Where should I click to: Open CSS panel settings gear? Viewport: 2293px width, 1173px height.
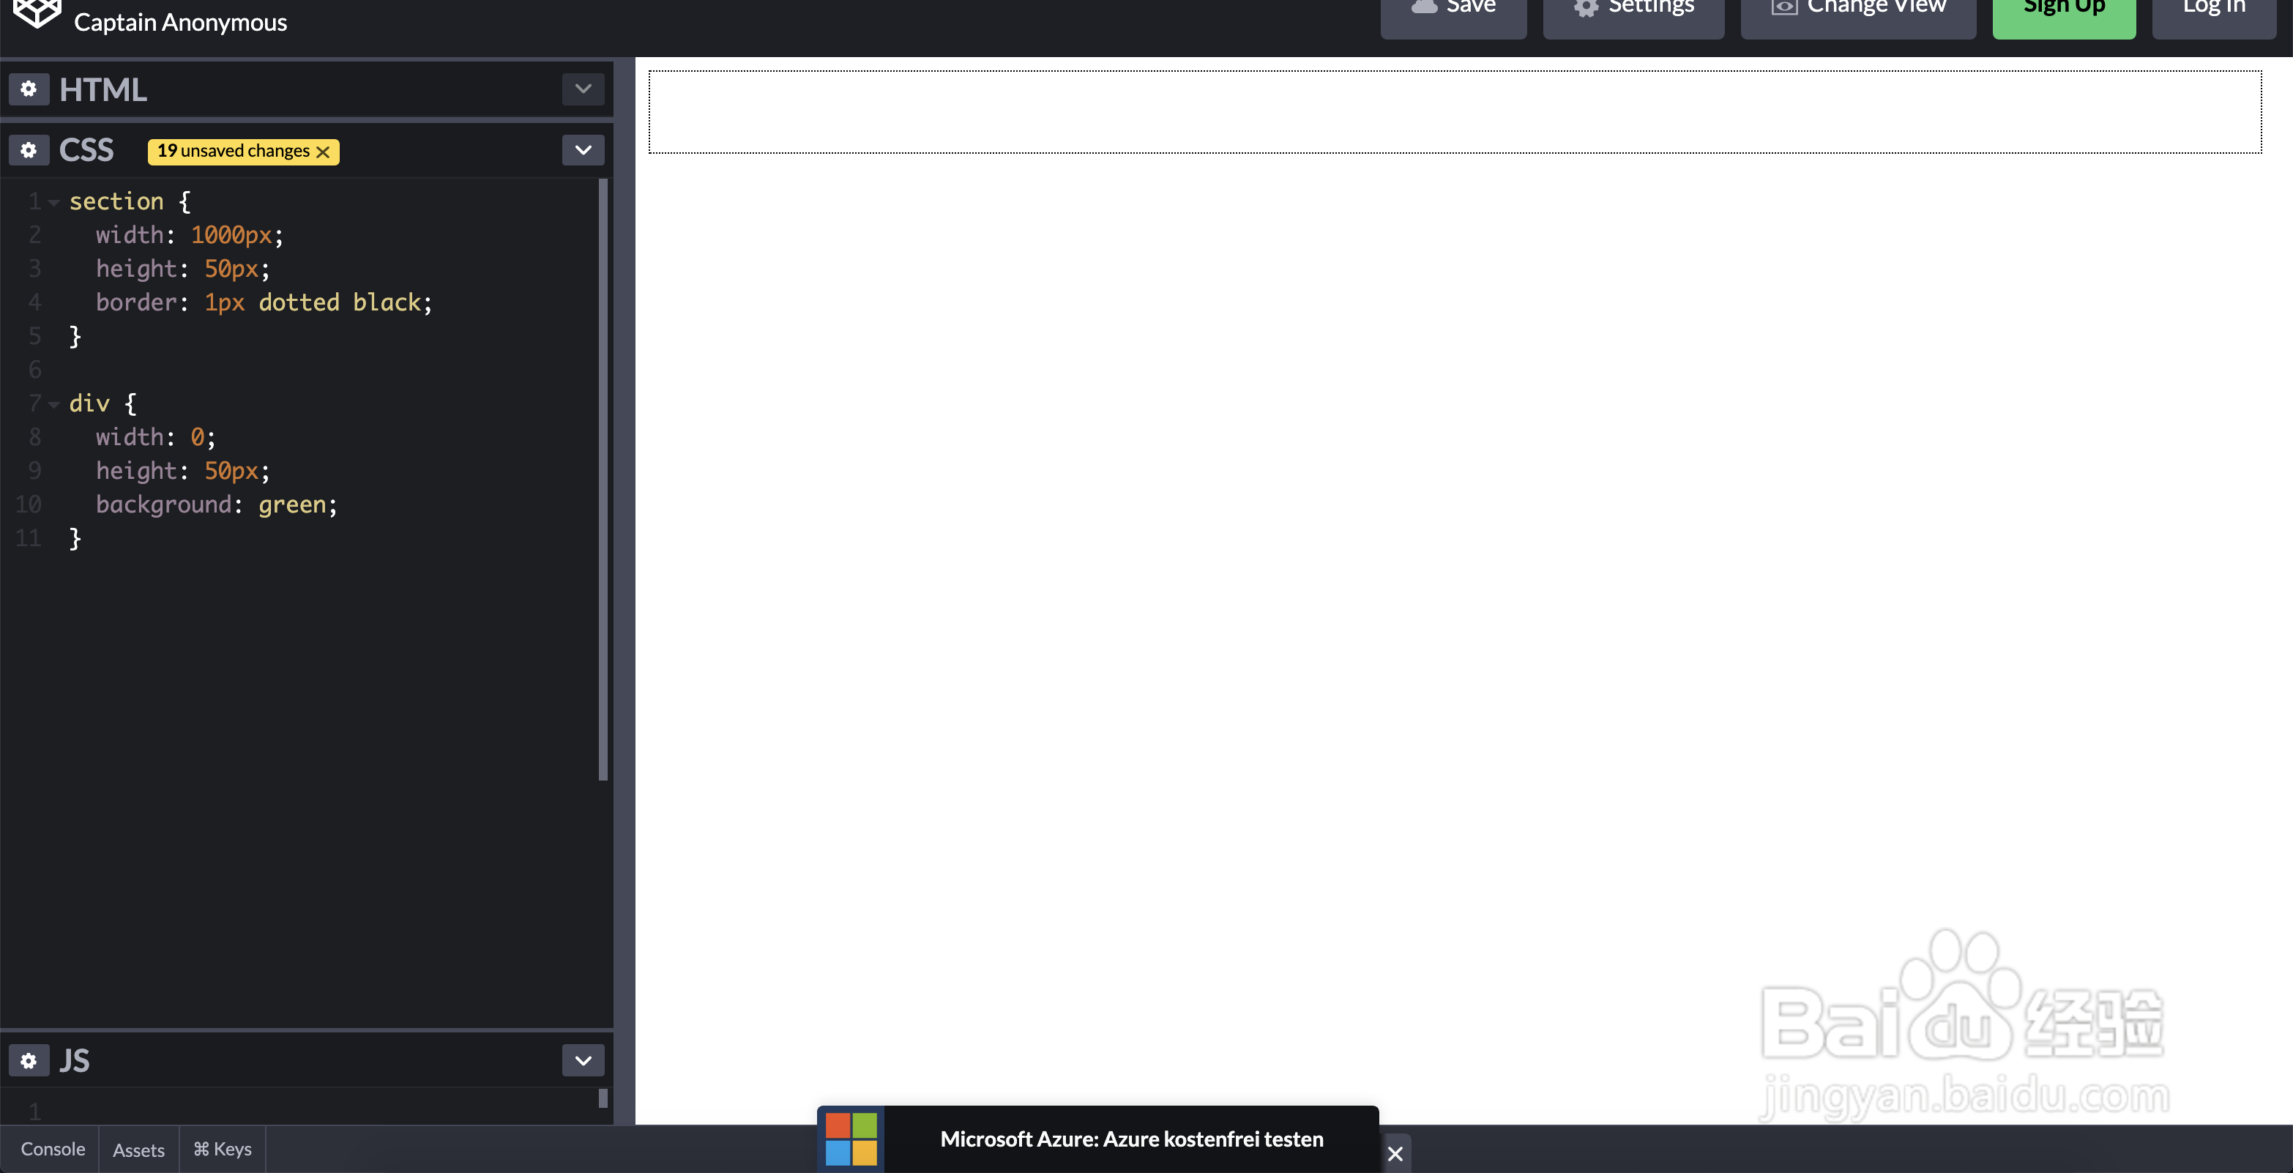pos(29,149)
